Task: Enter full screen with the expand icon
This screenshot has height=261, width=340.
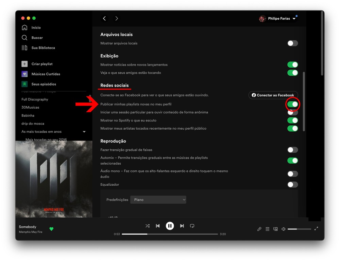Action: tap(316, 229)
